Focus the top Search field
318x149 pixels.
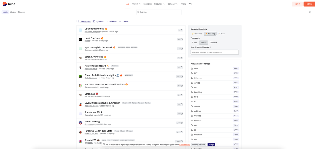click(159, 12)
